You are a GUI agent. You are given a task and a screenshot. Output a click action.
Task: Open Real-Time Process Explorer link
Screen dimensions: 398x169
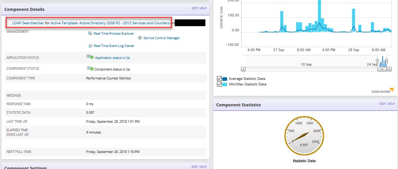[x=114, y=34]
